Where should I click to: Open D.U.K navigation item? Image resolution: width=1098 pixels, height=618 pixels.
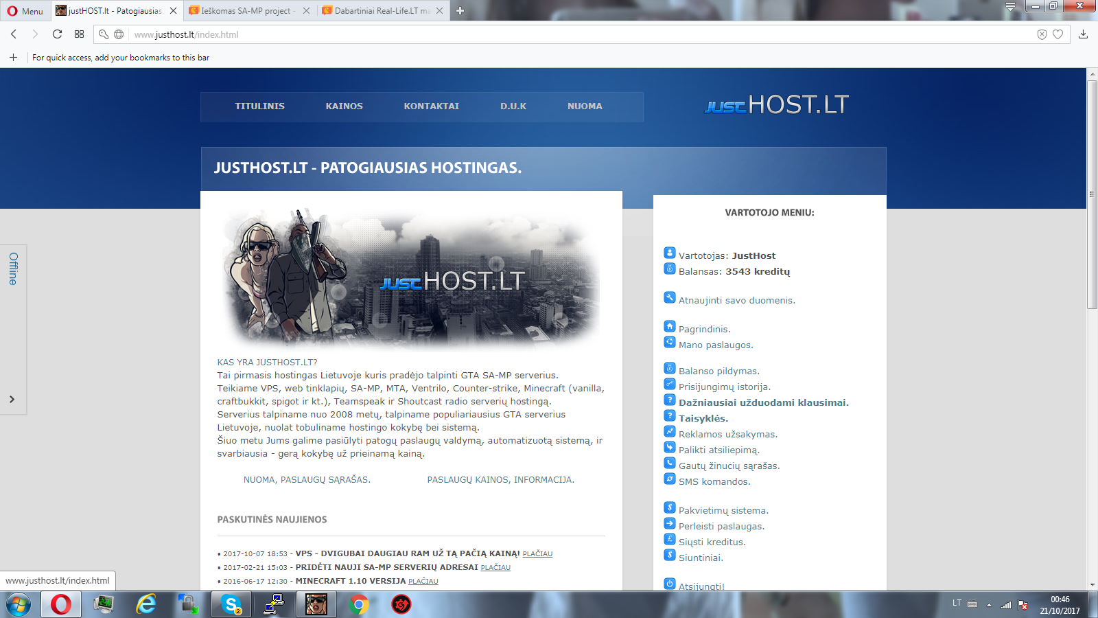[x=513, y=106]
